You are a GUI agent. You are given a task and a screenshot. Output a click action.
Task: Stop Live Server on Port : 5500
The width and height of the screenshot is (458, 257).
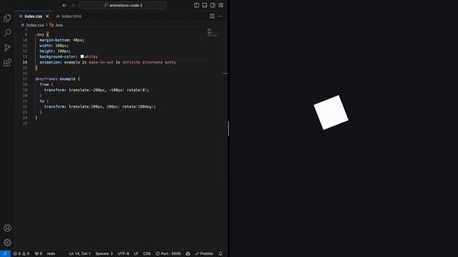pos(168,253)
